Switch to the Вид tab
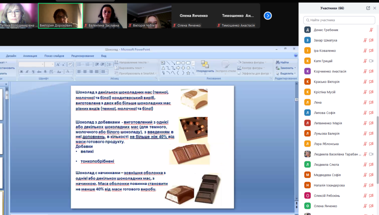 click(104, 56)
